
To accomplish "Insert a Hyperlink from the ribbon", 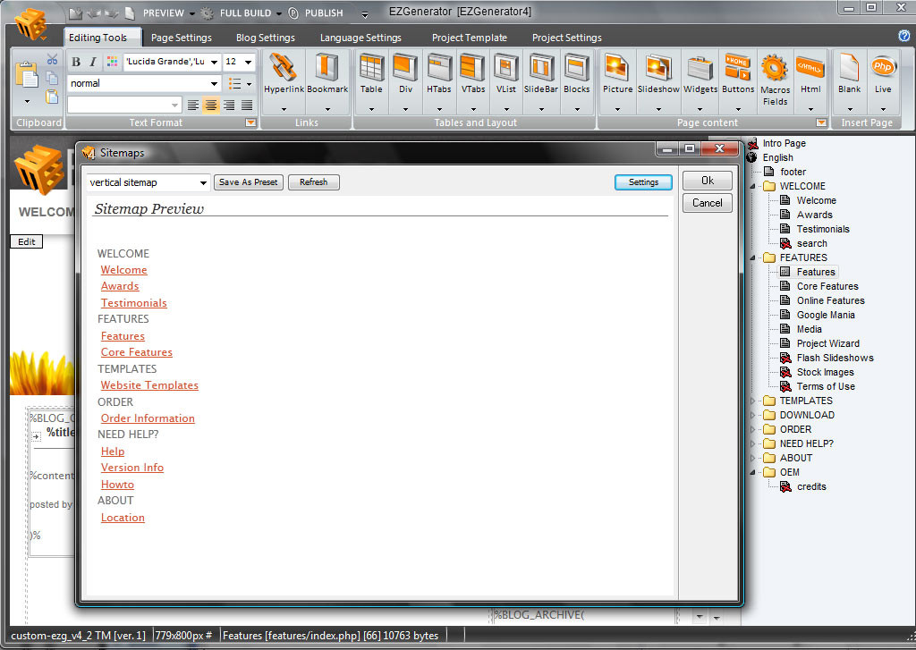I will pyautogui.click(x=284, y=73).
